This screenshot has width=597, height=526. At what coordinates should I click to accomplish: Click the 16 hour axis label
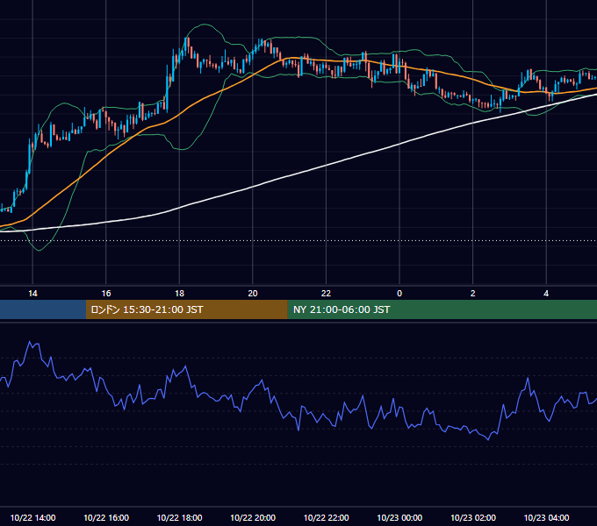[106, 294]
